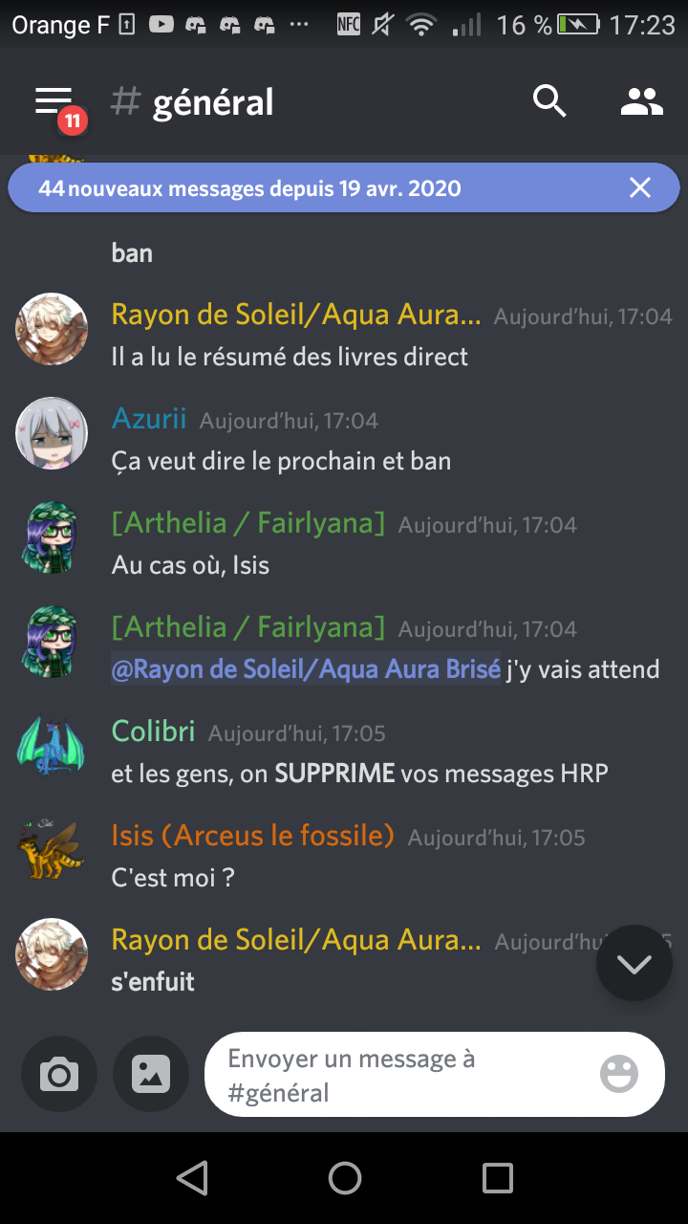Viewport: 688px width, 1224px height.
Task: Tap the first [Arthelia / Fairlyana] username
Action: click(248, 523)
